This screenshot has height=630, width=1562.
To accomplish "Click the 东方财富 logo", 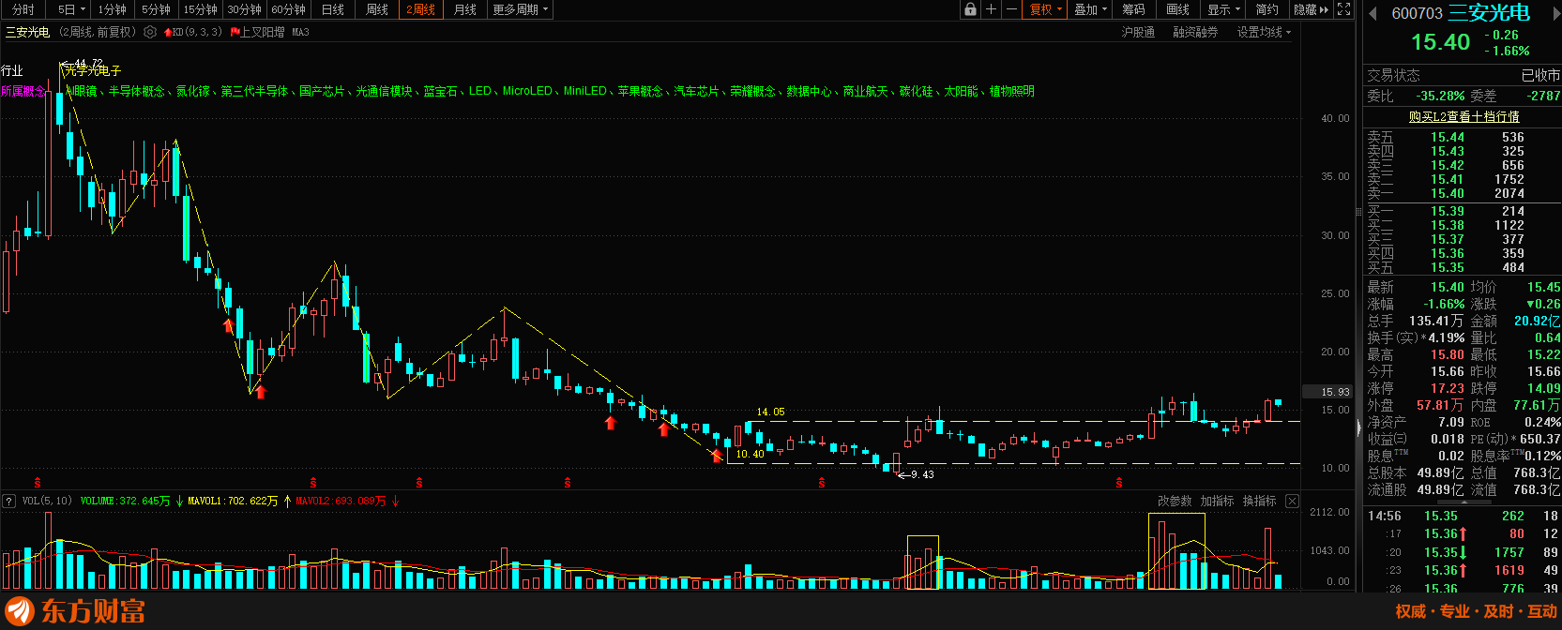I will pyautogui.click(x=75, y=611).
